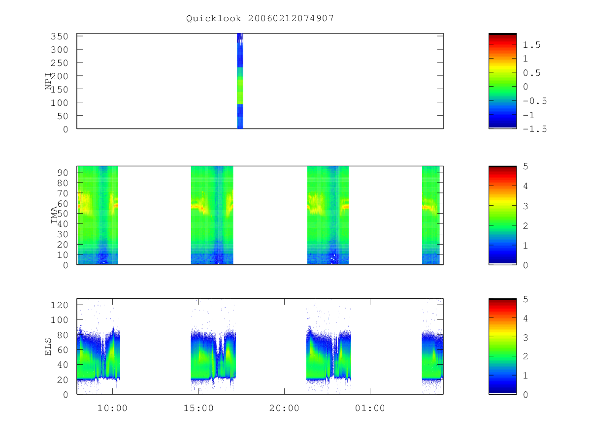This screenshot has width=591, height=443.
Task: Click the 5 label on IMA colorbar
Action: 525,166
